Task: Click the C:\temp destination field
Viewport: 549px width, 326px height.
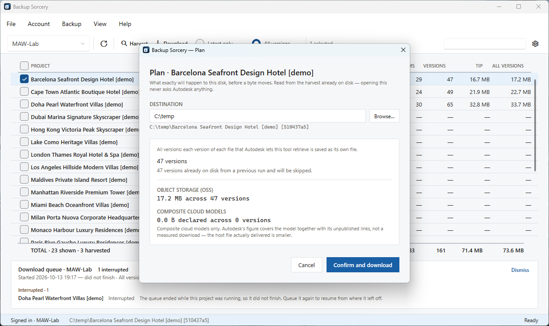Action: click(258, 116)
